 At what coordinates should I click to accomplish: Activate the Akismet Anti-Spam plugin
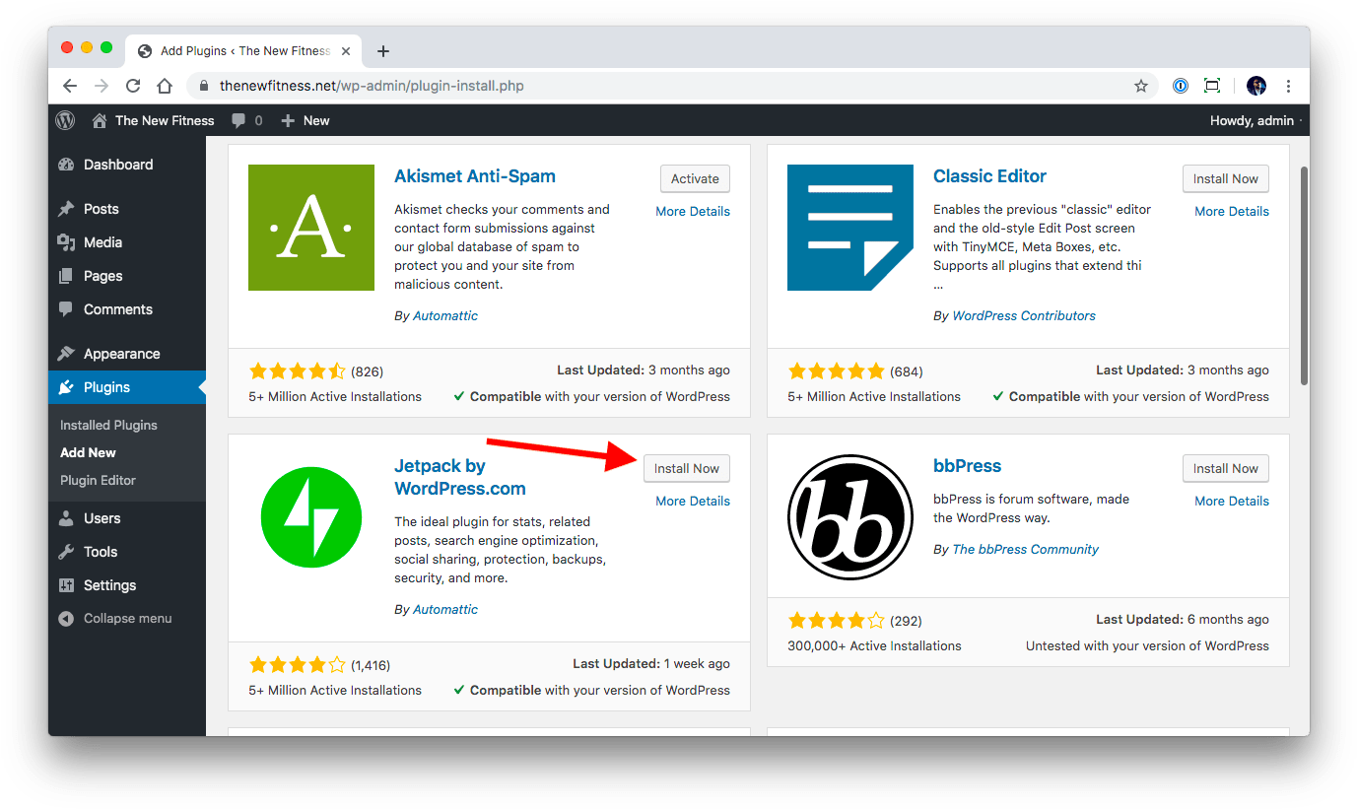point(695,178)
